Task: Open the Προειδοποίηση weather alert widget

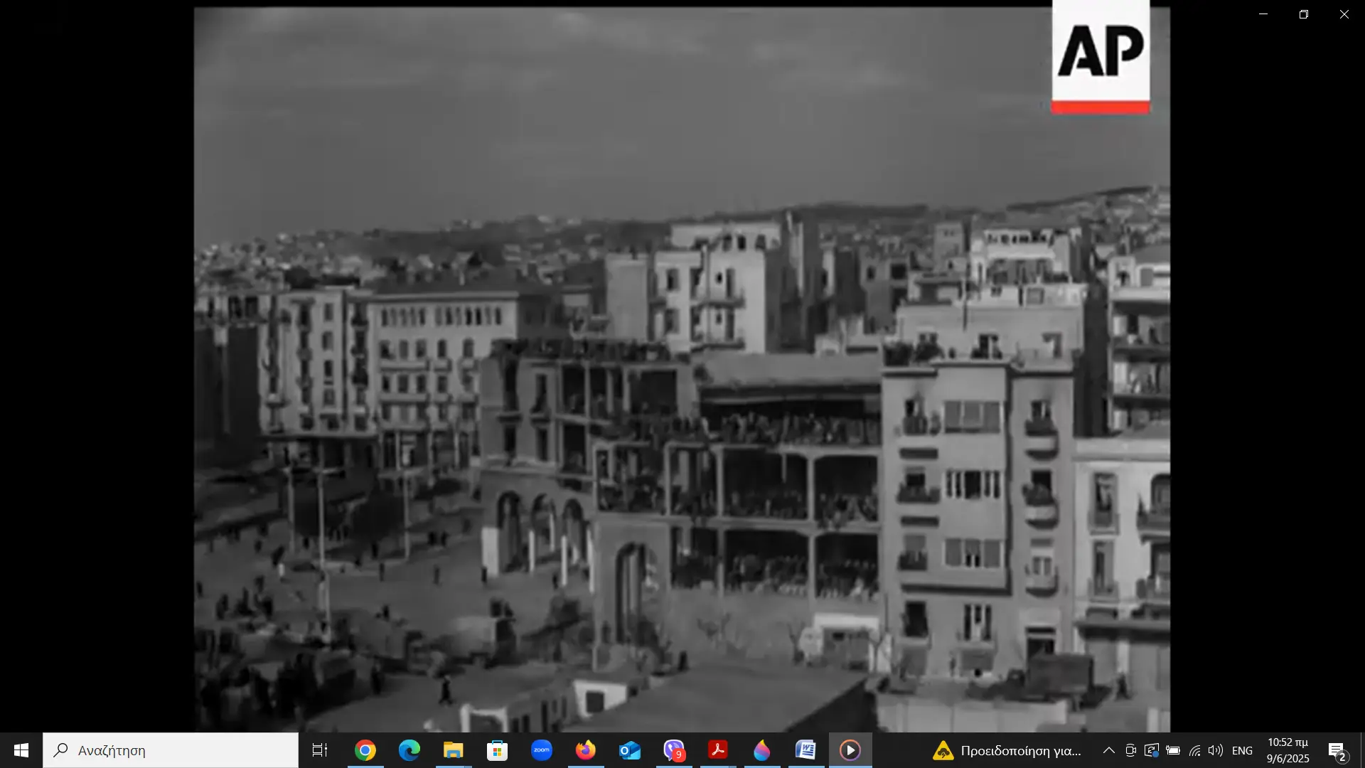Action: pos(1008,750)
